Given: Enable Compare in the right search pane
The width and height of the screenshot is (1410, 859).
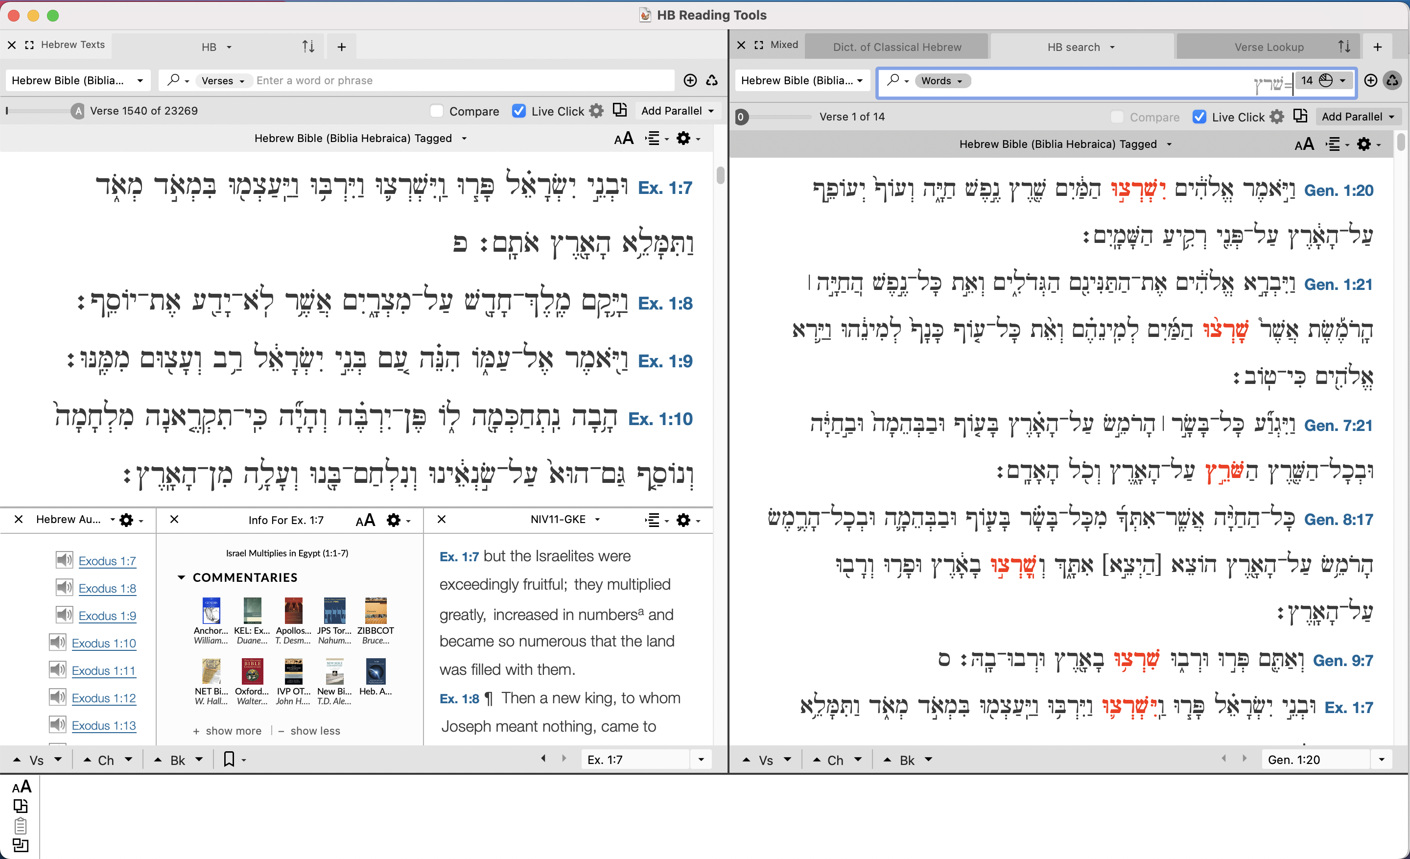Looking at the screenshot, I should pyautogui.click(x=1116, y=117).
